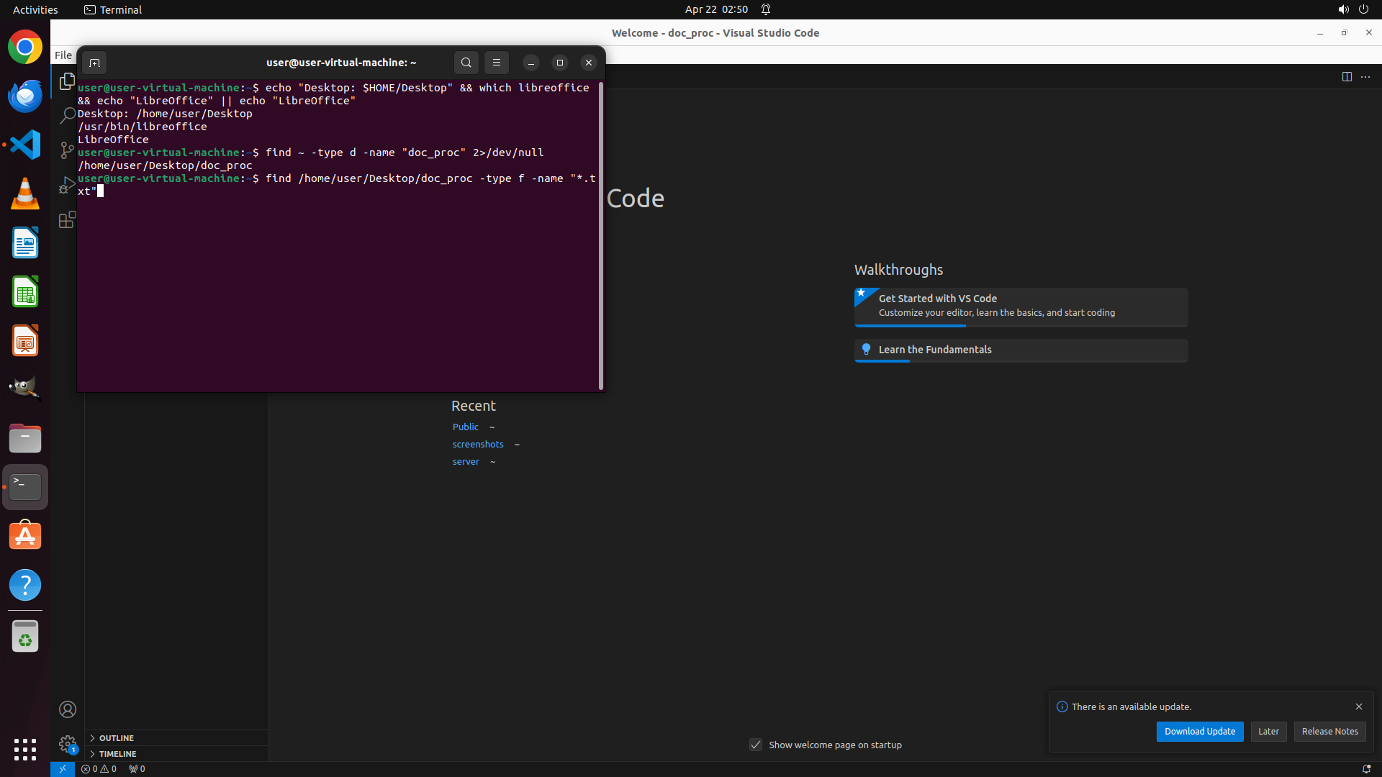1382x777 pixels.
Task: Dismiss the update notification with the X
Action: pyautogui.click(x=1358, y=706)
